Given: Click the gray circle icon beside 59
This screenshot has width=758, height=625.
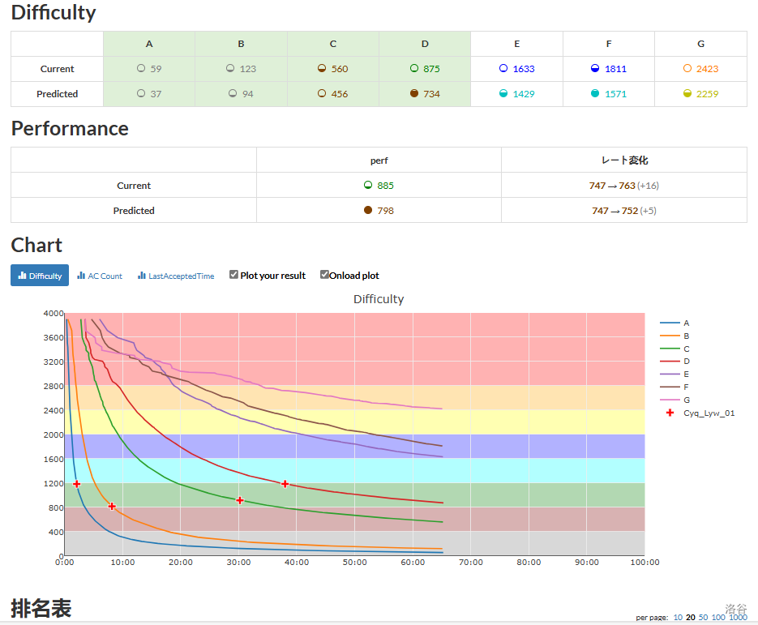Looking at the screenshot, I should (141, 69).
